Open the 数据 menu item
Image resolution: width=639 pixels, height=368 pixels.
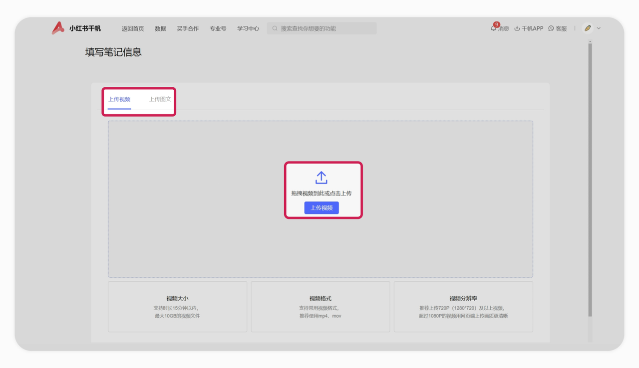[x=160, y=28]
